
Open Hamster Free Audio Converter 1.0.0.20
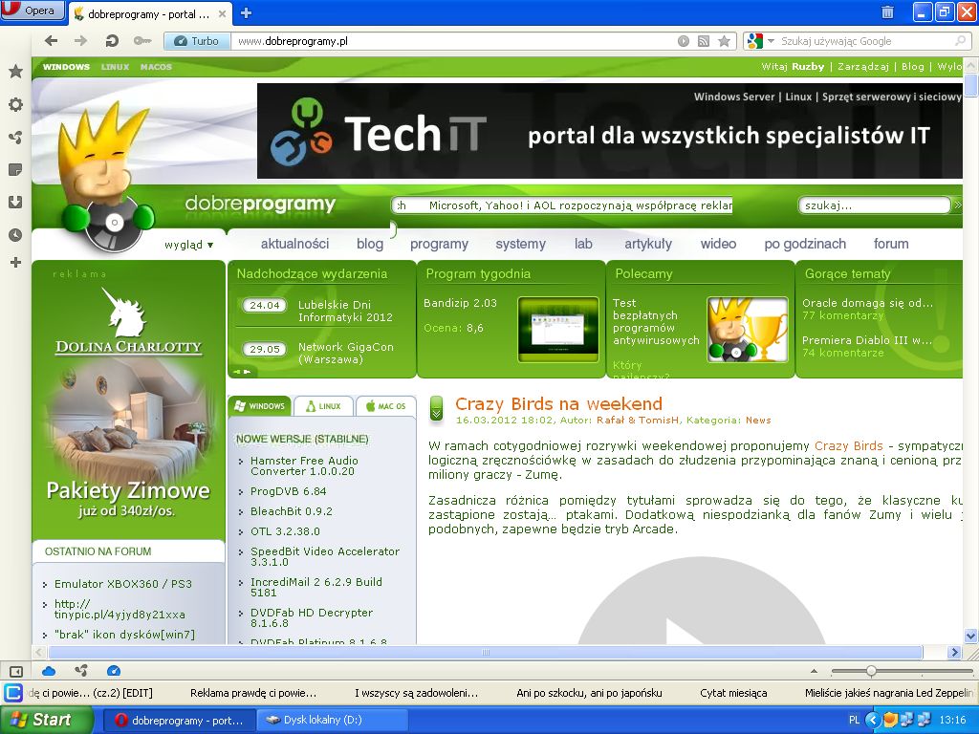point(304,466)
